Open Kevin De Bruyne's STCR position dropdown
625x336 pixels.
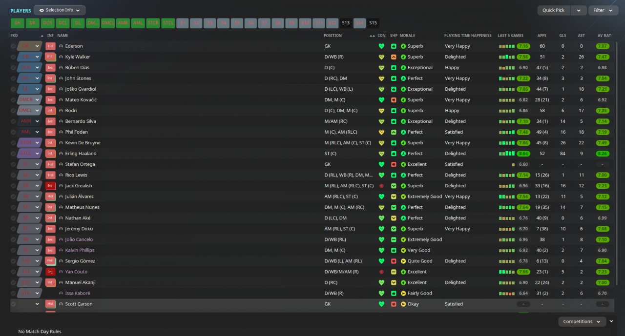pyautogui.click(x=37, y=143)
